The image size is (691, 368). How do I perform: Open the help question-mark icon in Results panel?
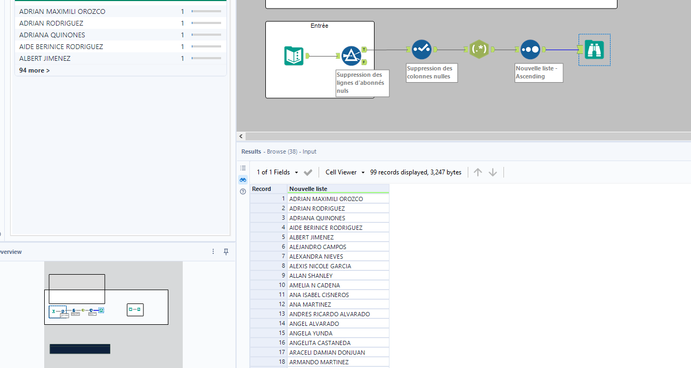tap(243, 191)
